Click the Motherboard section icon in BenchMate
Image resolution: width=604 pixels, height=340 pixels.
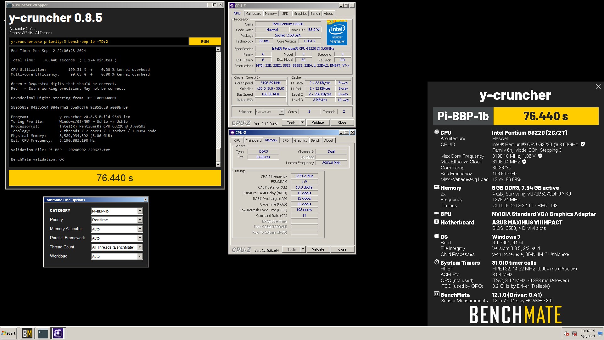[436, 222]
